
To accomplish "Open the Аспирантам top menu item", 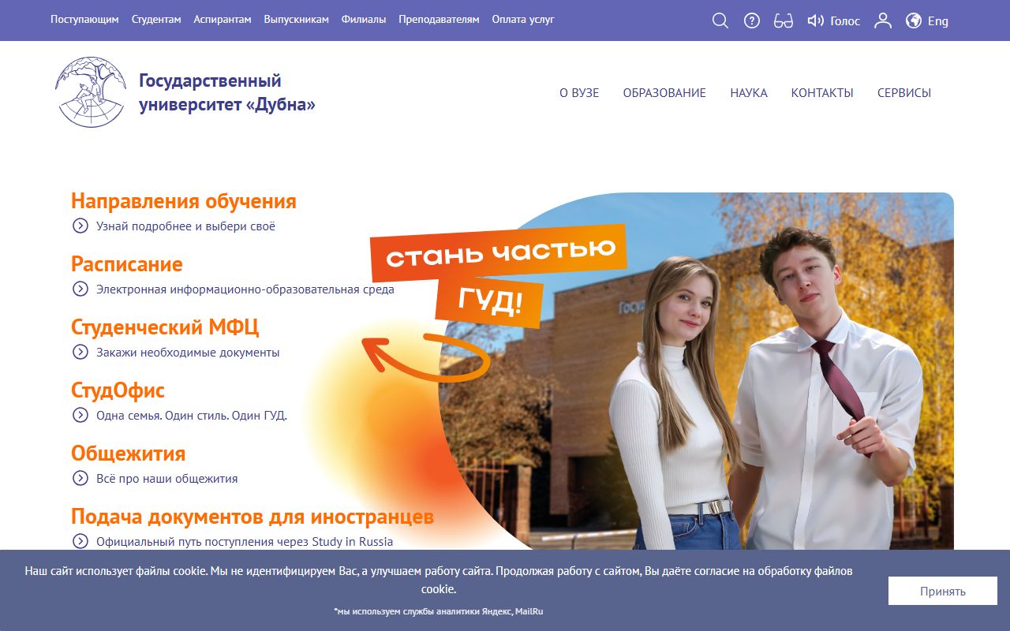I will tap(223, 20).
